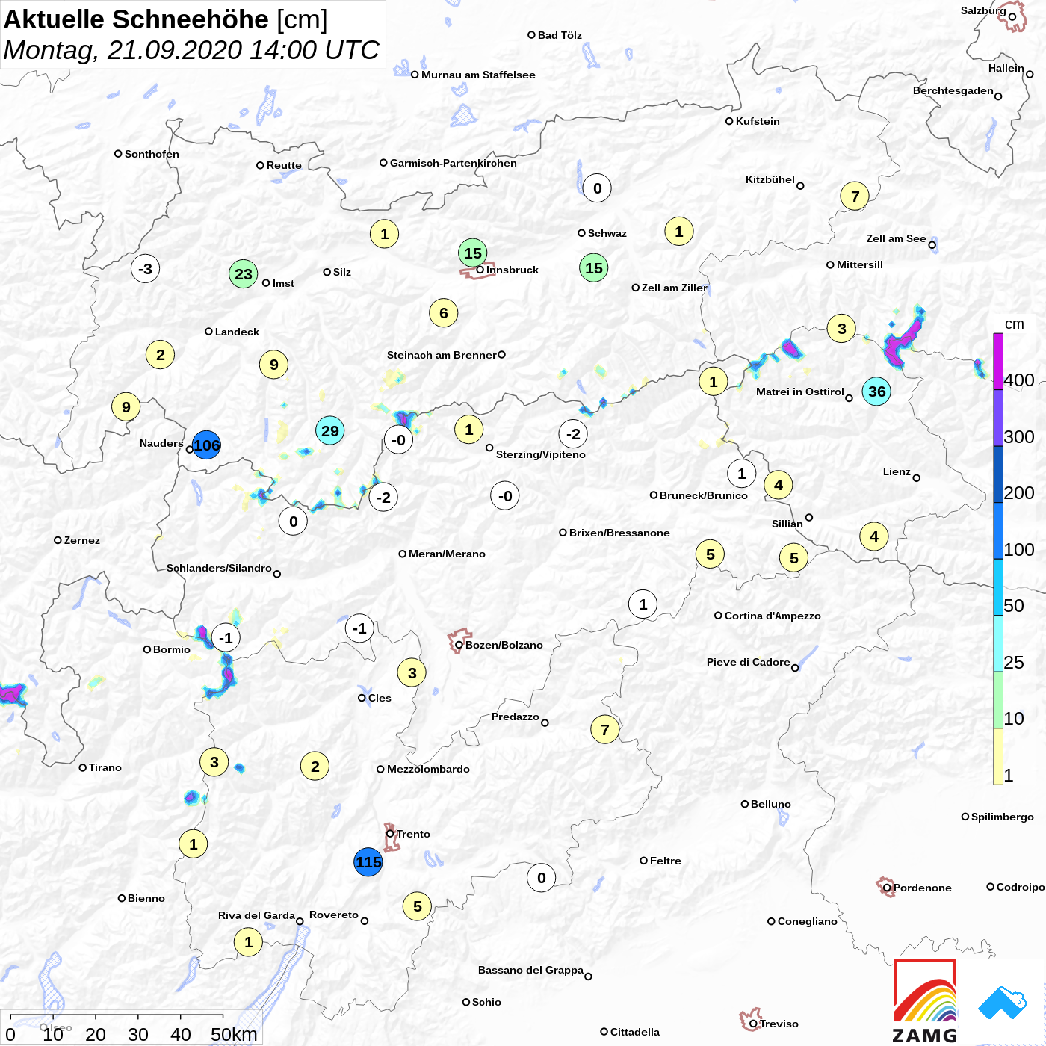1046x1046 pixels.
Task: Select the Salzburg city label
Action: (x=983, y=10)
